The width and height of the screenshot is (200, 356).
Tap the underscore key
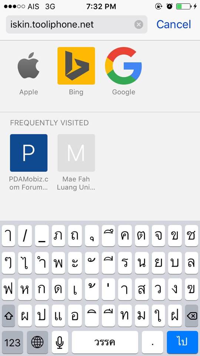coord(42,236)
